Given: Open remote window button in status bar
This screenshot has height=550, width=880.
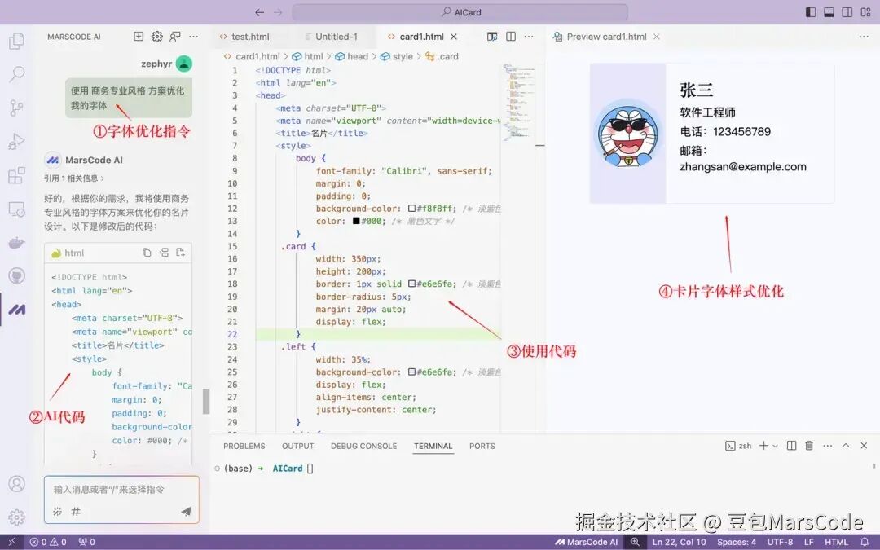Looking at the screenshot, I should pyautogui.click(x=11, y=542).
